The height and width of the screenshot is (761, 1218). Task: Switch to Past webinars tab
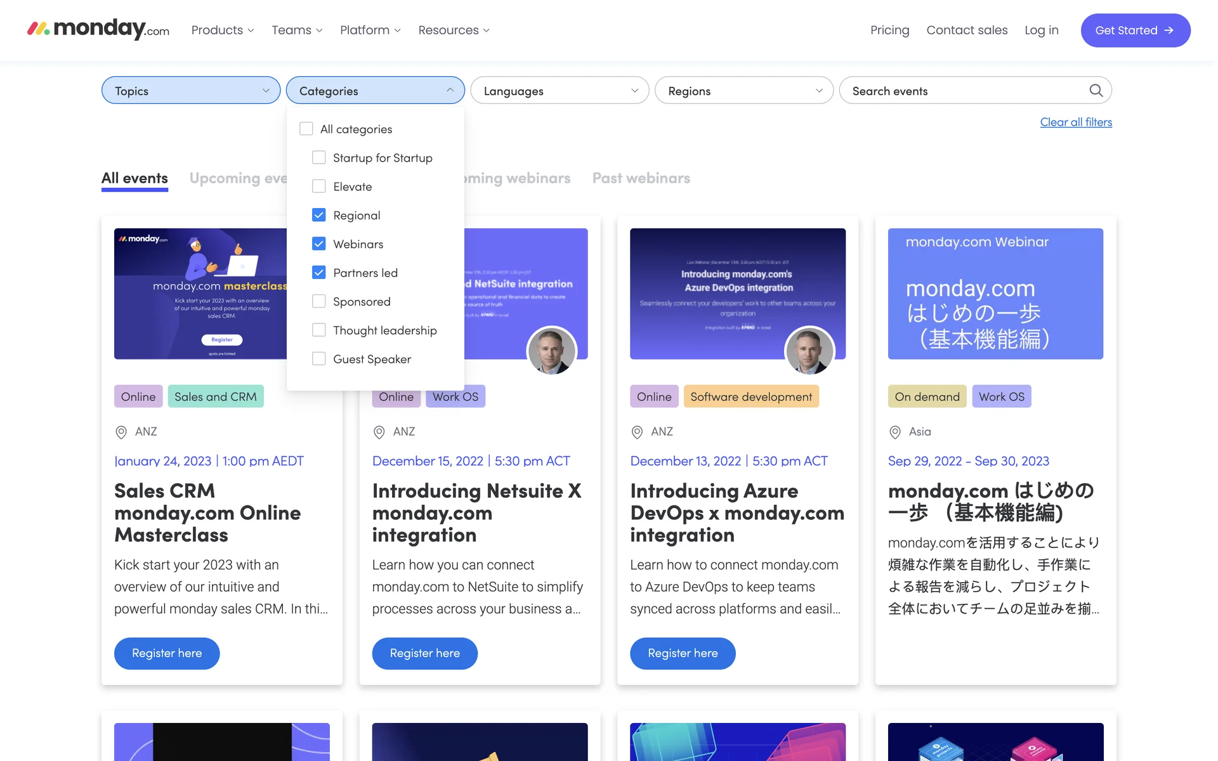pyautogui.click(x=641, y=178)
